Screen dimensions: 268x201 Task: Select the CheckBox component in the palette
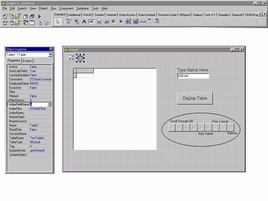114,22
